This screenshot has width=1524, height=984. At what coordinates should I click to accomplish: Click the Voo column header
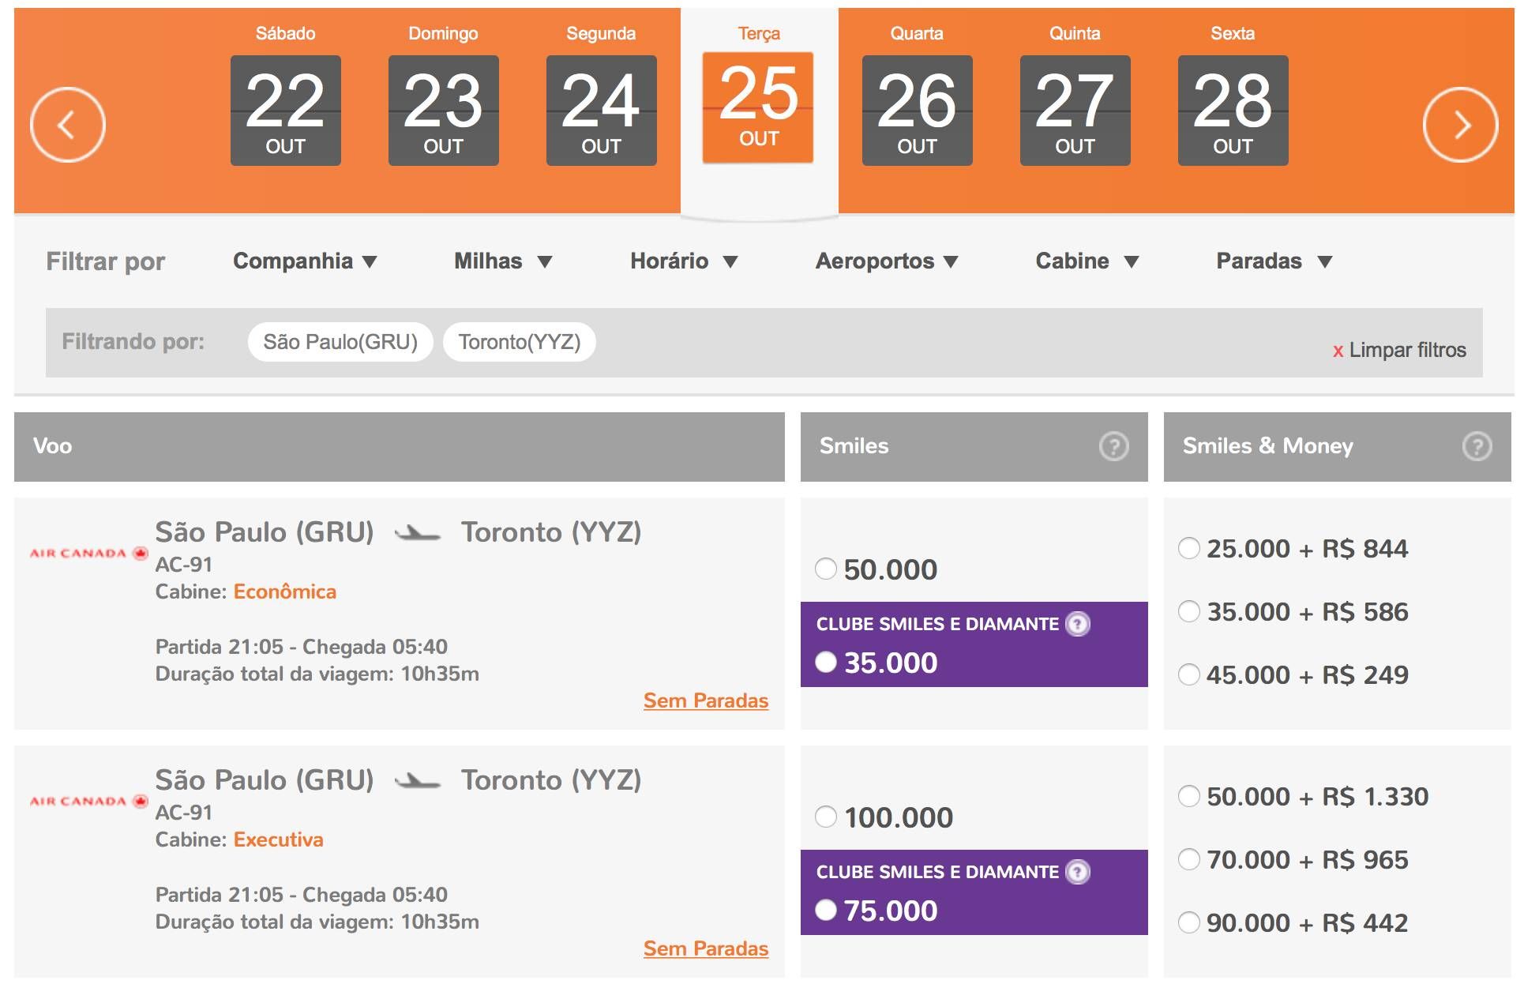click(x=400, y=446)
